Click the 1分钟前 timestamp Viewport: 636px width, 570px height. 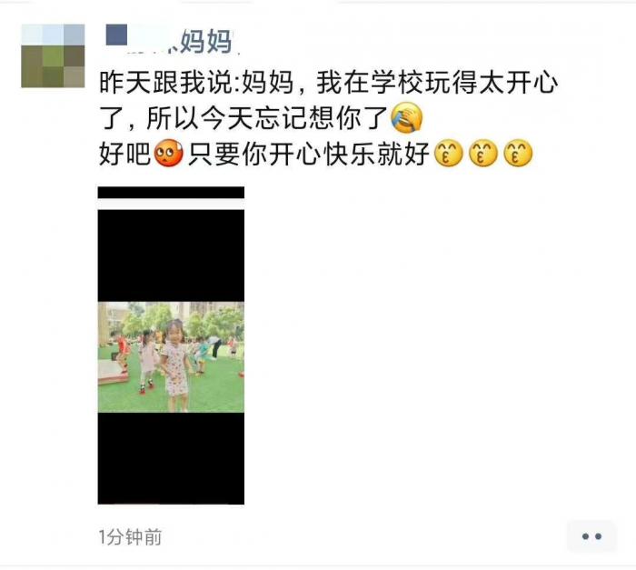click(130, 536)
